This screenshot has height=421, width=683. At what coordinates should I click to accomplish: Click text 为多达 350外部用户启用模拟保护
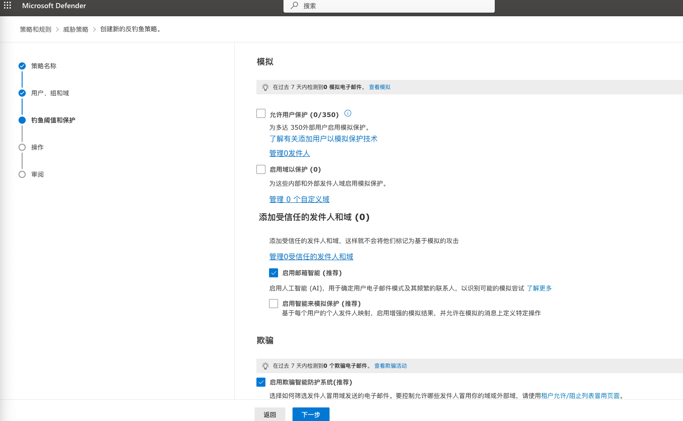coord(320,127)
